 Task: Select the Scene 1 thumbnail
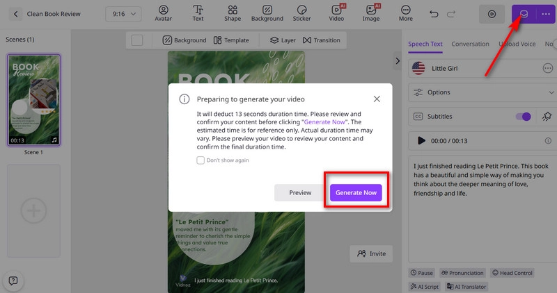[x=33, y=100]
